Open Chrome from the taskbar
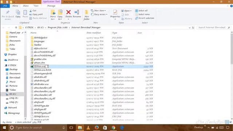The image size is (233, 131). [x=113, y=128]
